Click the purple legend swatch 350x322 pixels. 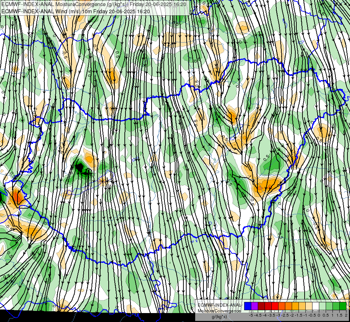click(x=255, y=306)
